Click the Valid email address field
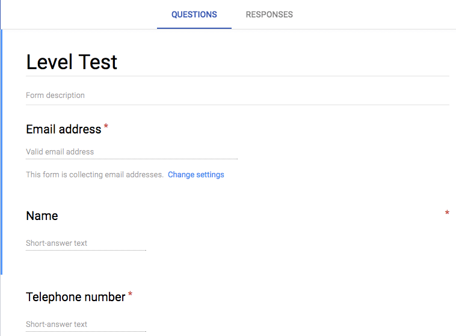456x336 pixels. click(x=60, y=152)
